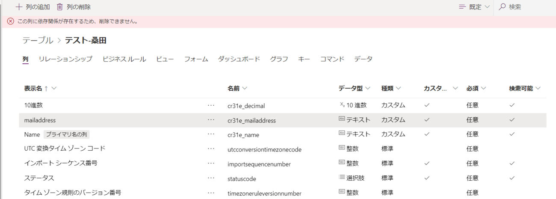This screenshot has width=556, height=199.
Task: Switch to the ビジネス ルール tab
Action: click(x=124, y=59)
